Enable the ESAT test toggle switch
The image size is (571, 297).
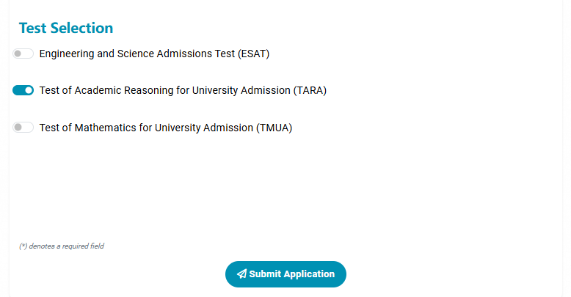point(23,54)
